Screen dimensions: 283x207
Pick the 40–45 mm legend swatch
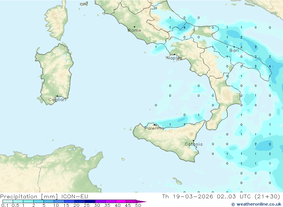click(x=121, y=201)
